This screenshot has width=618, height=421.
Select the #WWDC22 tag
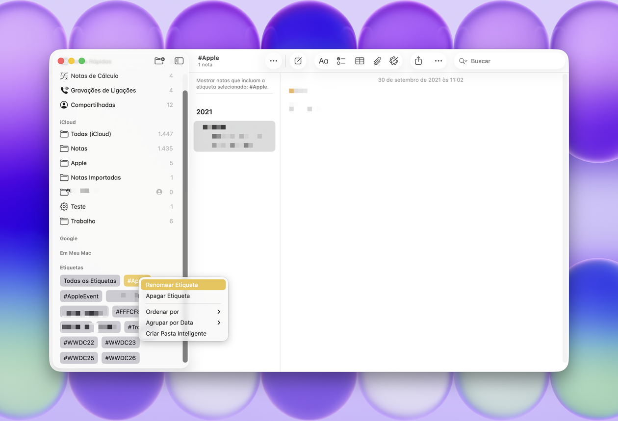click(79, 343)
